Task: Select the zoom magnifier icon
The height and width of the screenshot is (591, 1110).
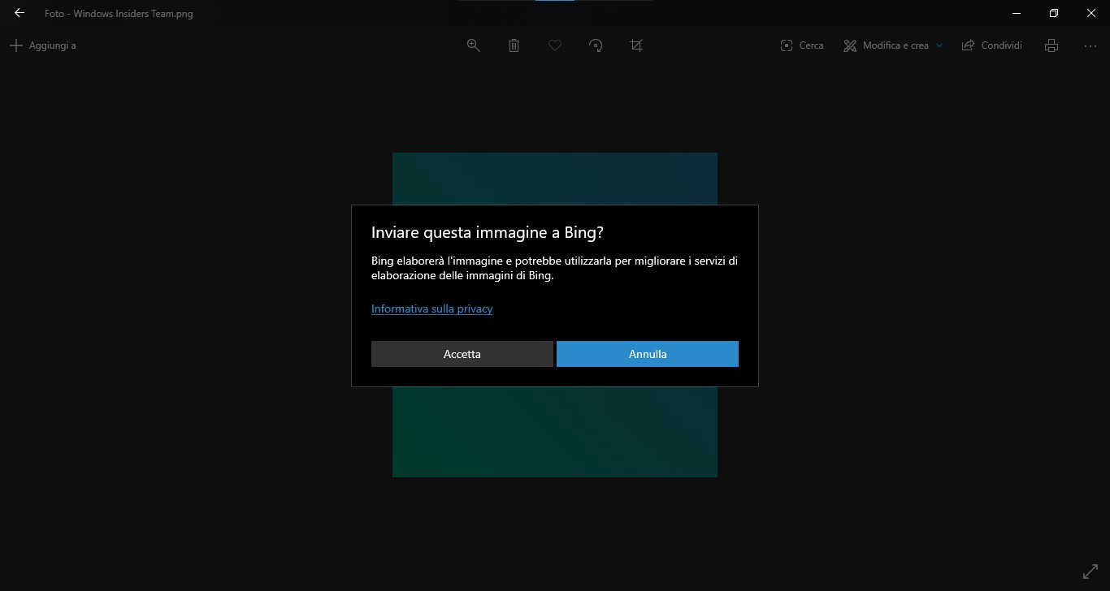Action: 474,45
